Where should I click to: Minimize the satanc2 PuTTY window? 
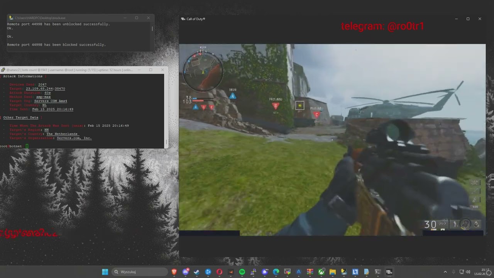pos(139,70)
